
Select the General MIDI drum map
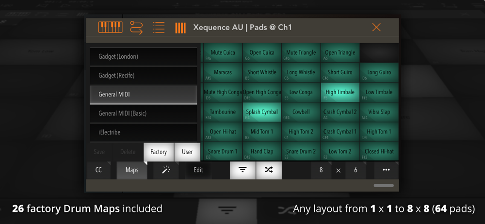coord(143,95)
